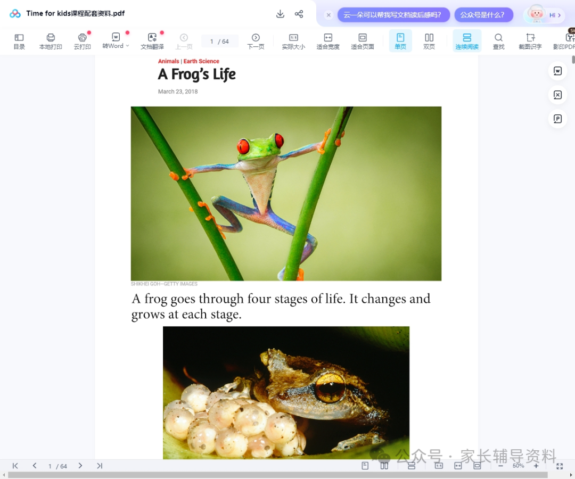Click actual size 1:1 icon in bottom bar

pos(439,466)
